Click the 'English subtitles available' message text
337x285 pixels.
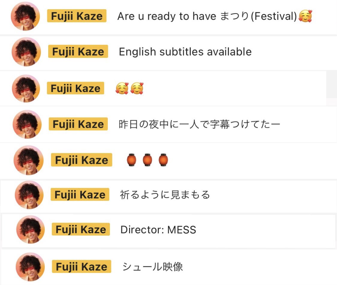(185, 52)
